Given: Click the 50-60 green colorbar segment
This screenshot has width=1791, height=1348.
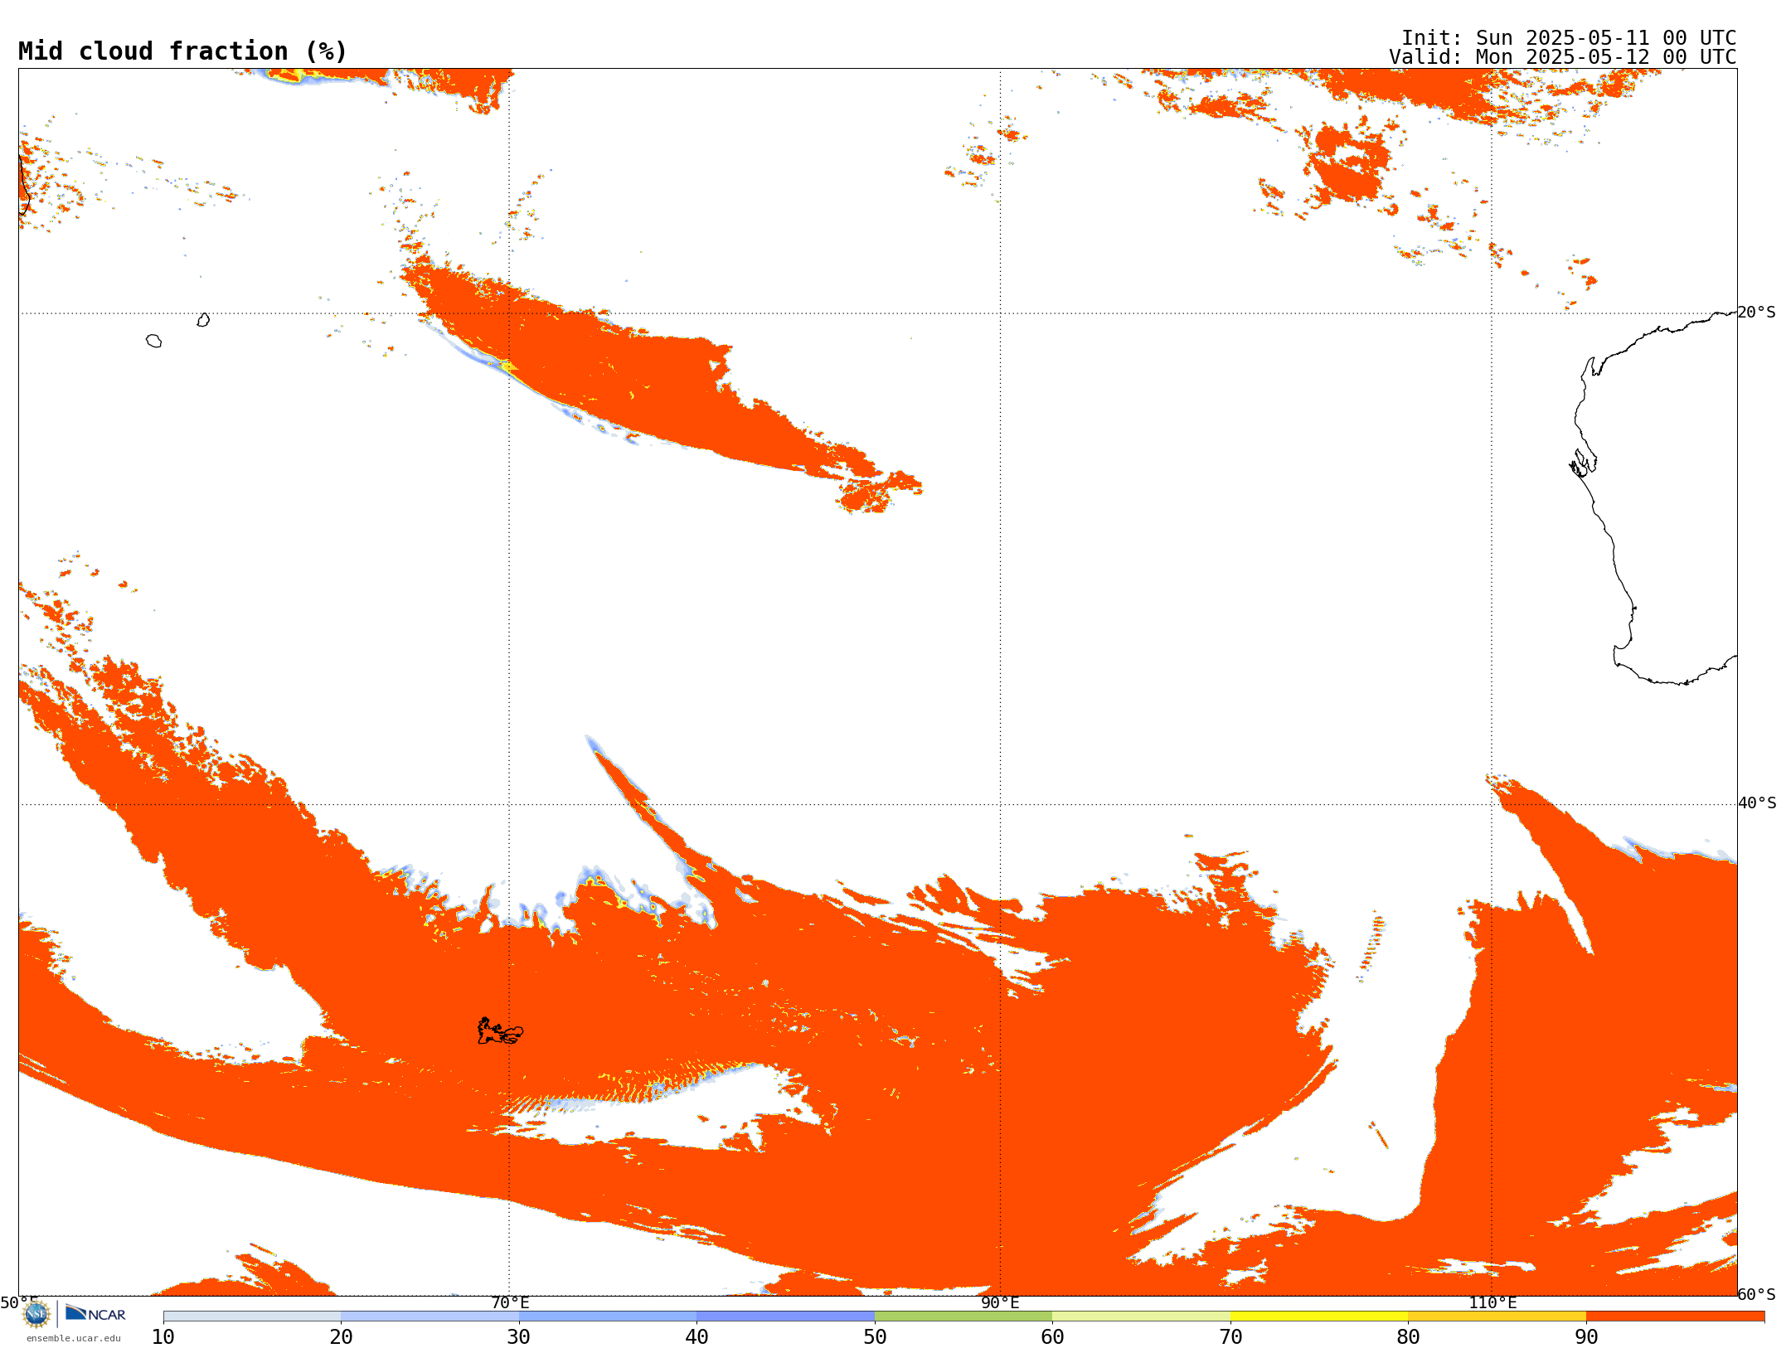Looking at the screenshot, I should [963, 1316].
